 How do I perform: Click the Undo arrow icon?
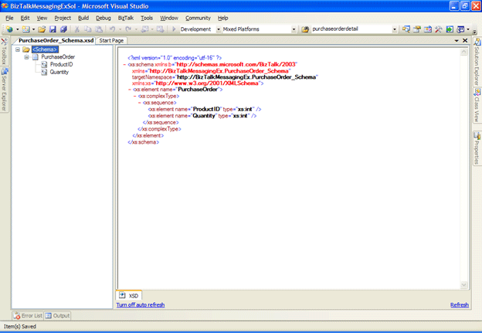(x=113, y=29)
